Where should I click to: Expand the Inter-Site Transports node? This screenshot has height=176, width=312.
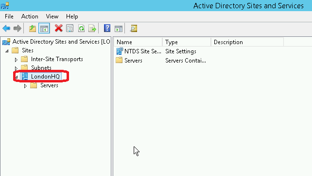[x=16, y=60]
